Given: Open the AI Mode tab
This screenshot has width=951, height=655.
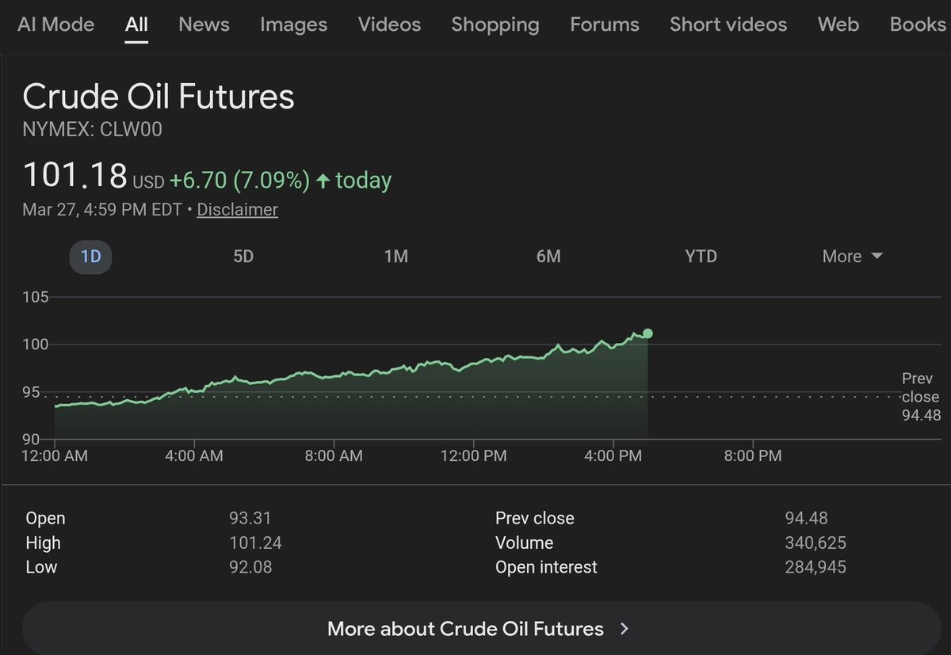Looking at the screenshot, I should click(55, 25).
